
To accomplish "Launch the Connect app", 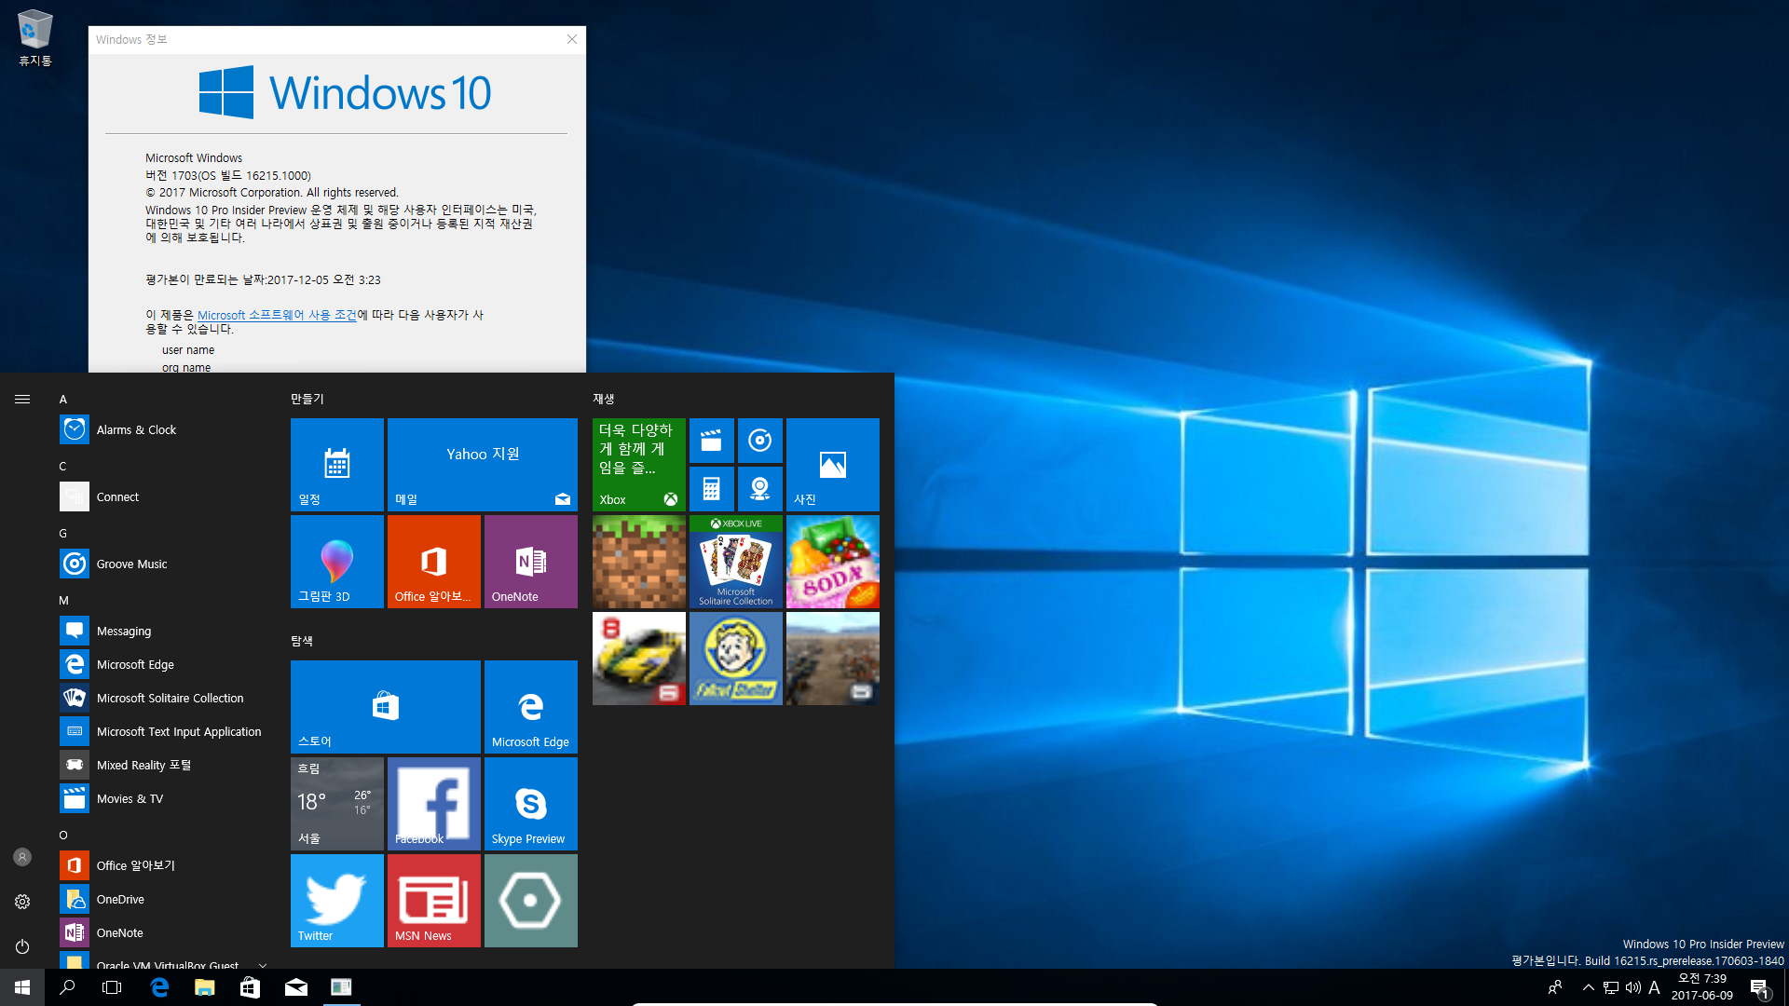I will 160,496.
